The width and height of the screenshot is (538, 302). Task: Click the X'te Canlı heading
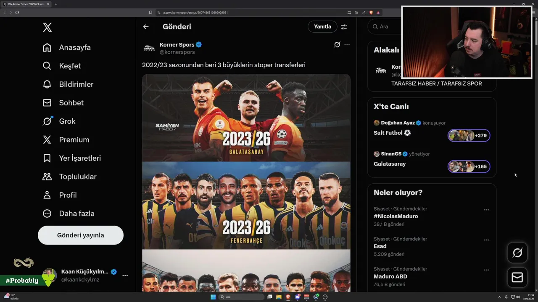(x=391, y=107)
